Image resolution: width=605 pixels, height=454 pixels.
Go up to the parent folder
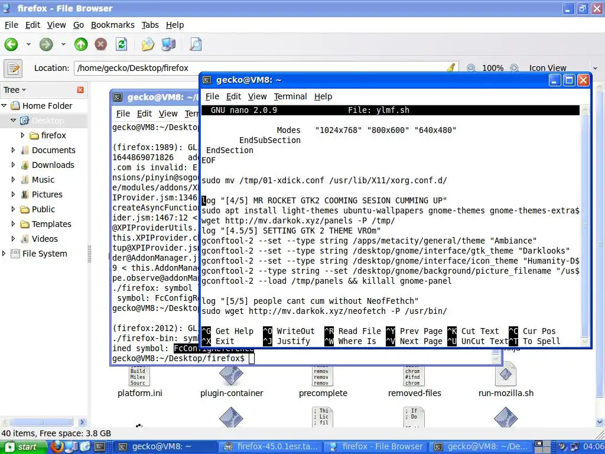tap(81, 44)
